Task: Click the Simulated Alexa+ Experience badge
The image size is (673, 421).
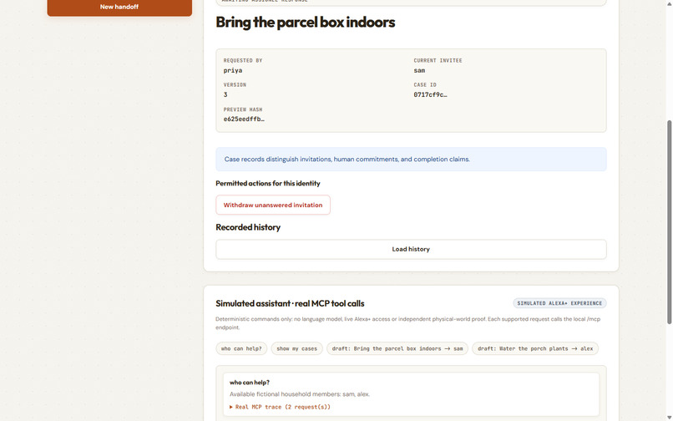Action: (559, 303)
